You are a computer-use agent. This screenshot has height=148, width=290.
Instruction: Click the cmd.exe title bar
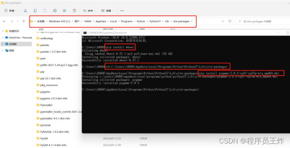tap(186, 33)
